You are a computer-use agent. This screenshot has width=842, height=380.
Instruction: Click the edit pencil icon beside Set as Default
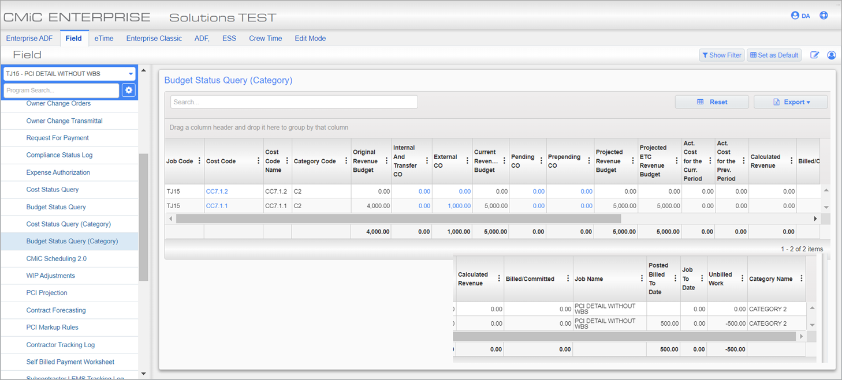click(x=814, y=55)
